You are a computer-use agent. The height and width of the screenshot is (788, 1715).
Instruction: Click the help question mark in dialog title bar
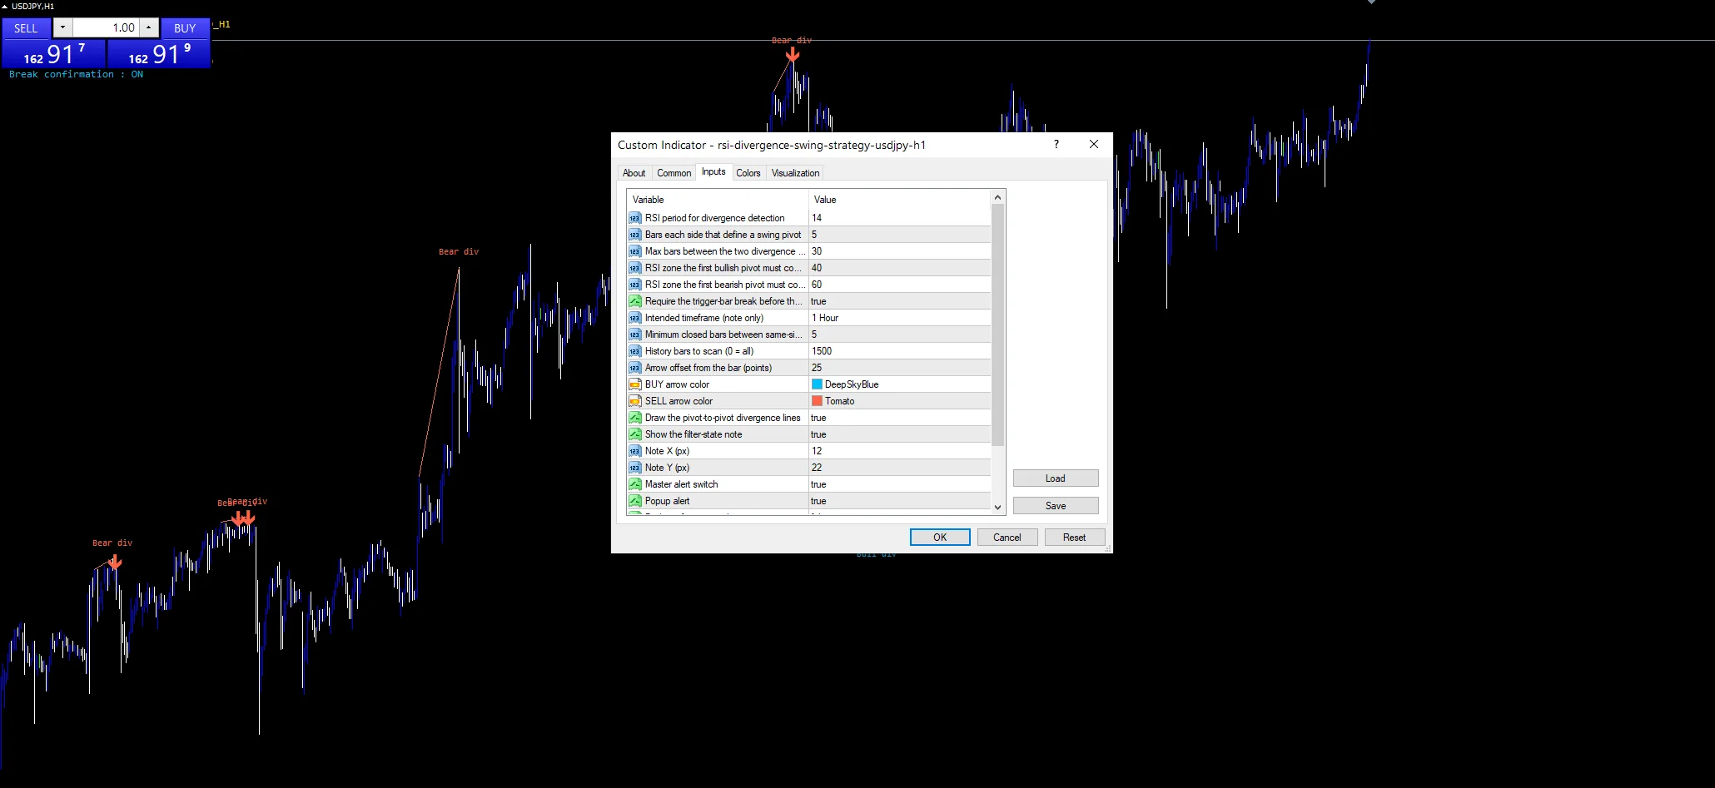pos(1056,144)
